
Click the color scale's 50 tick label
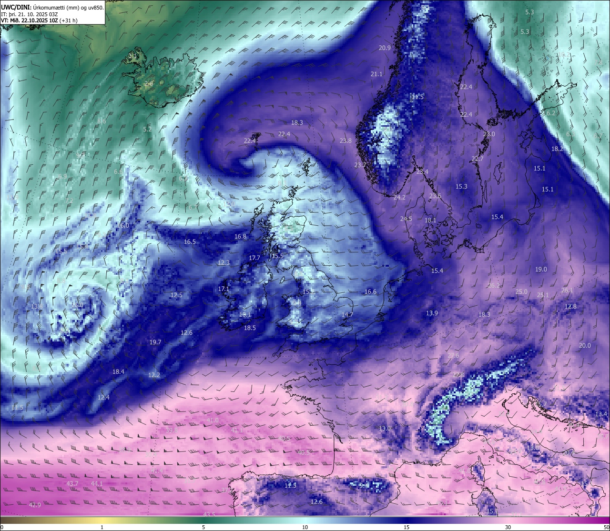606,527
